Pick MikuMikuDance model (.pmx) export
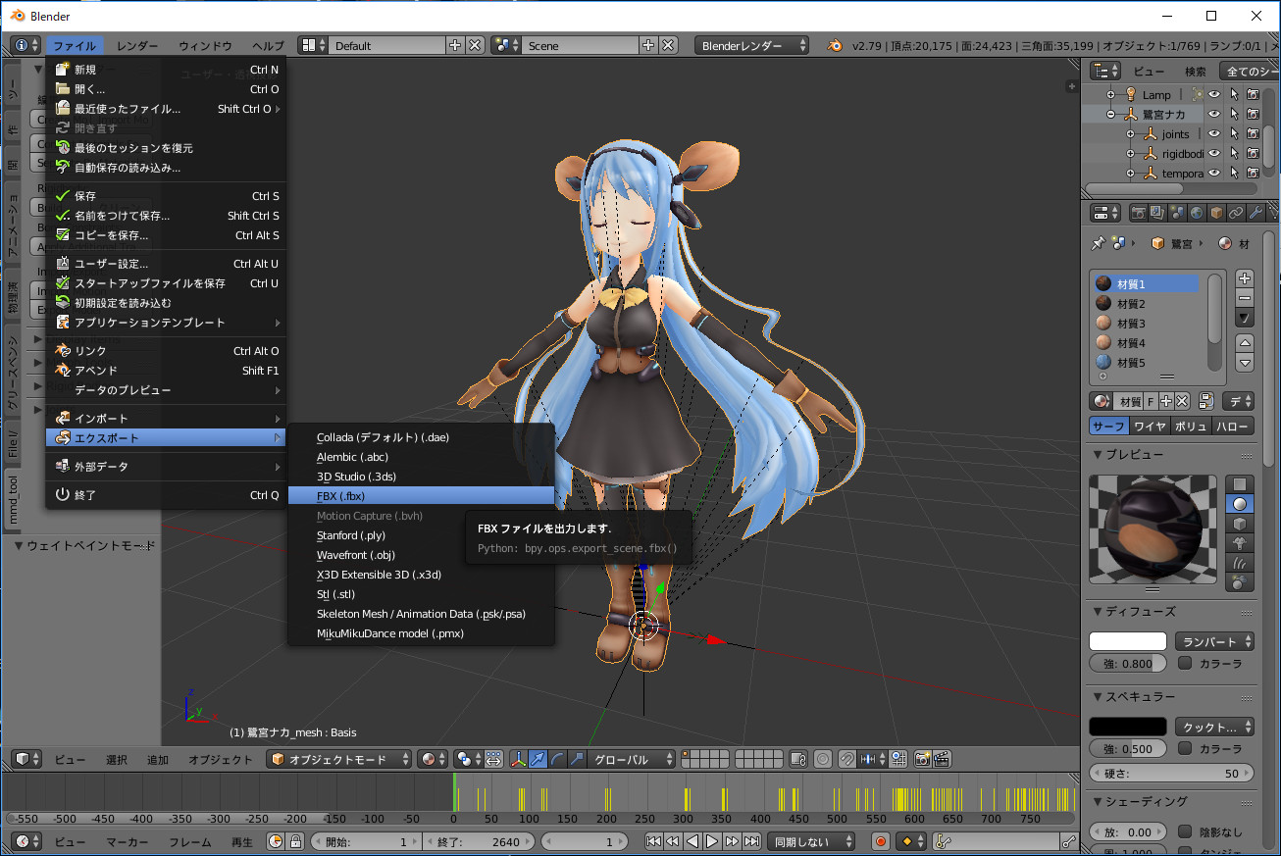 coord(421,633)
